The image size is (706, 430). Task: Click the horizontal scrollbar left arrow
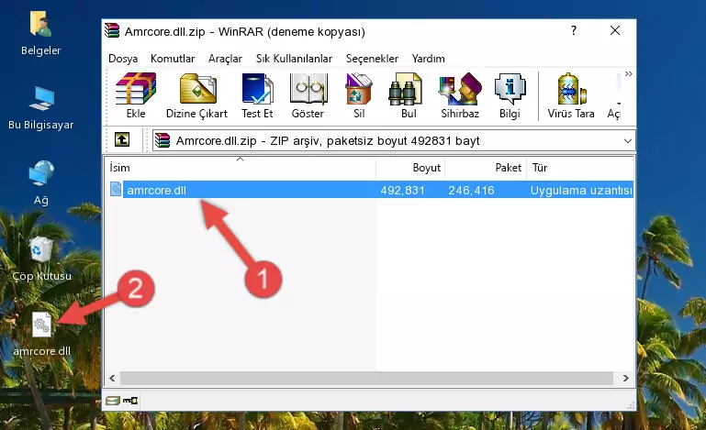click(113, 379)
